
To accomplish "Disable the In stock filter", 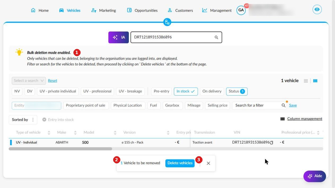I will (x=186, y=91).
